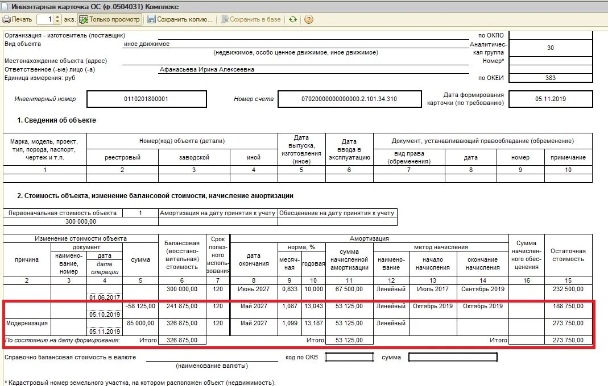The image size is (608, 386).
Task: Click Сохранить копию button
Action: pos(180,19)
